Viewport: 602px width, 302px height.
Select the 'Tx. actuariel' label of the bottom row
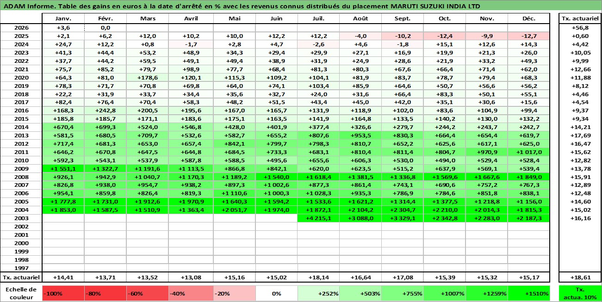click(x=21, y=277)
